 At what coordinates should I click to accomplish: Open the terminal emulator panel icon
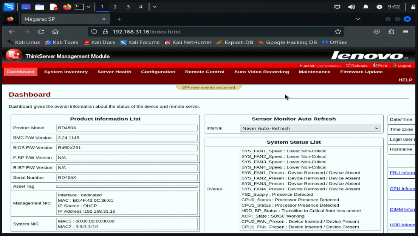pos(79,7)
